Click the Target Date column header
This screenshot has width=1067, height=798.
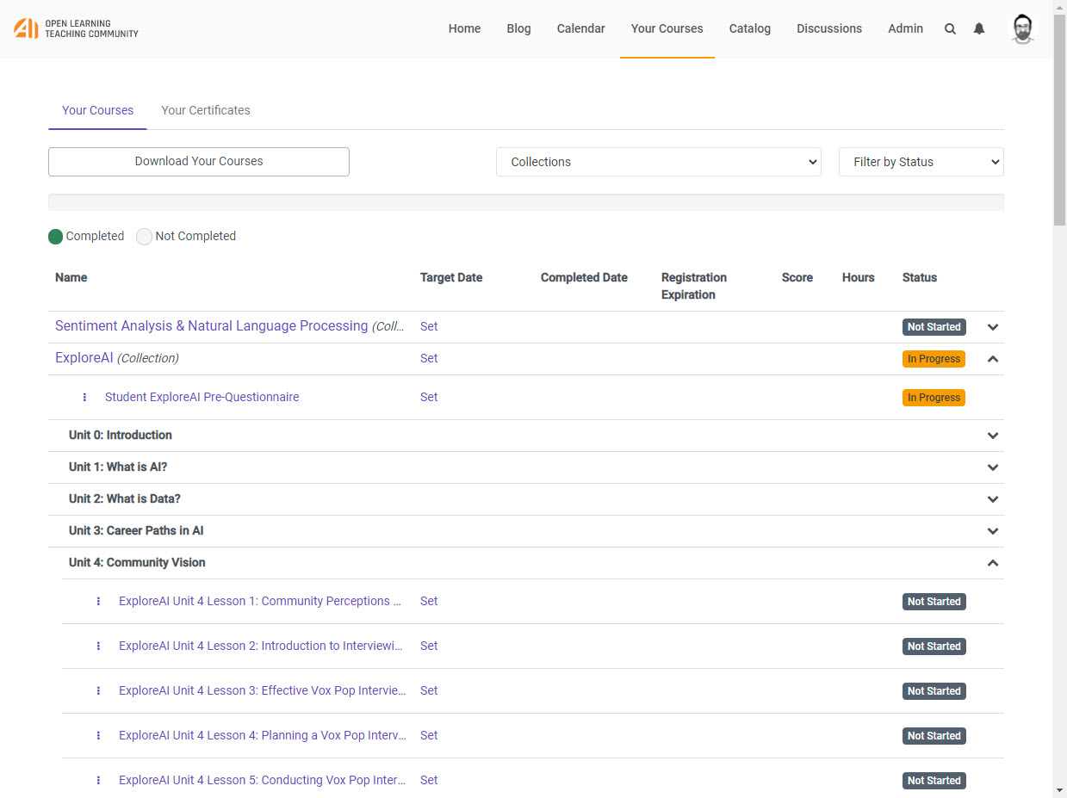(x=451, y=277)
